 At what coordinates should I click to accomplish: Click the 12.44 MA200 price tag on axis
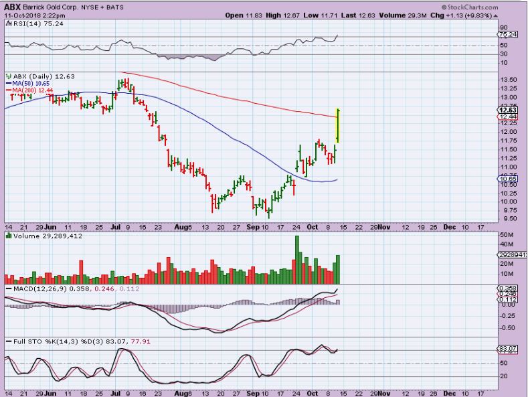click(x=508, y=116)
